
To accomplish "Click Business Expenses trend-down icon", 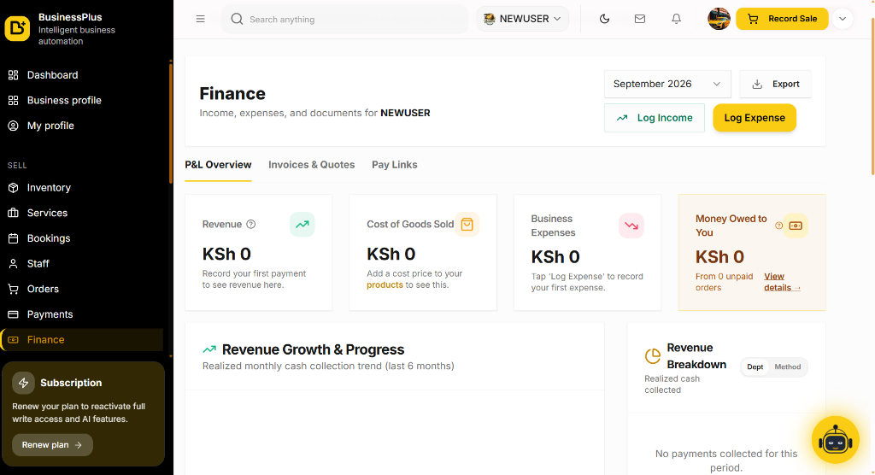I will pyautogui.click(x=631, y=226).
